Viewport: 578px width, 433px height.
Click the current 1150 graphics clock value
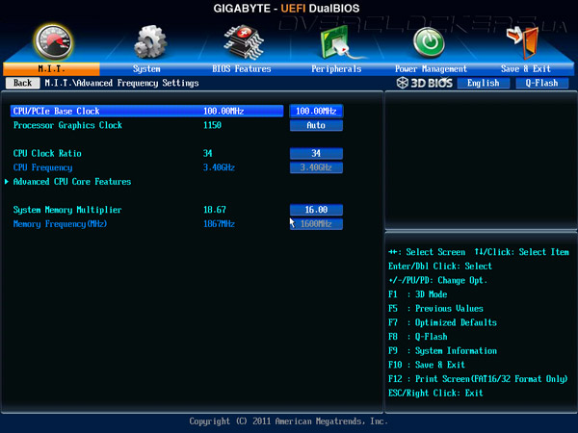coord(212,125)
